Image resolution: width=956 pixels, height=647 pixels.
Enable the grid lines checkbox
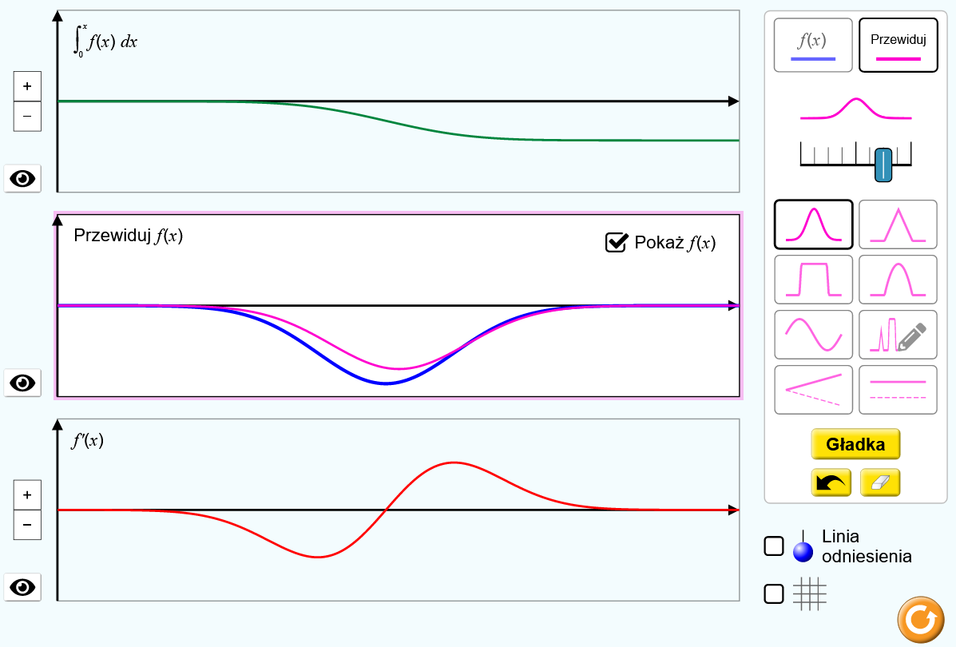pos(774,594)
